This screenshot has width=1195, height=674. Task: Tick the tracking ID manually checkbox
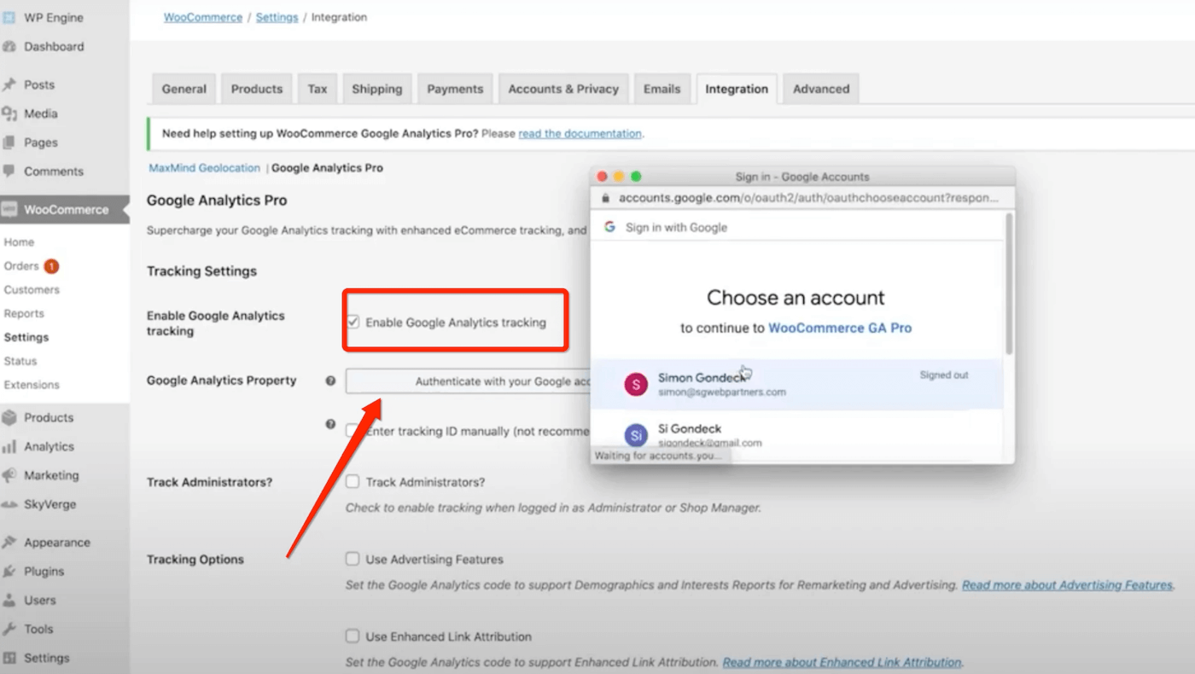353,431
